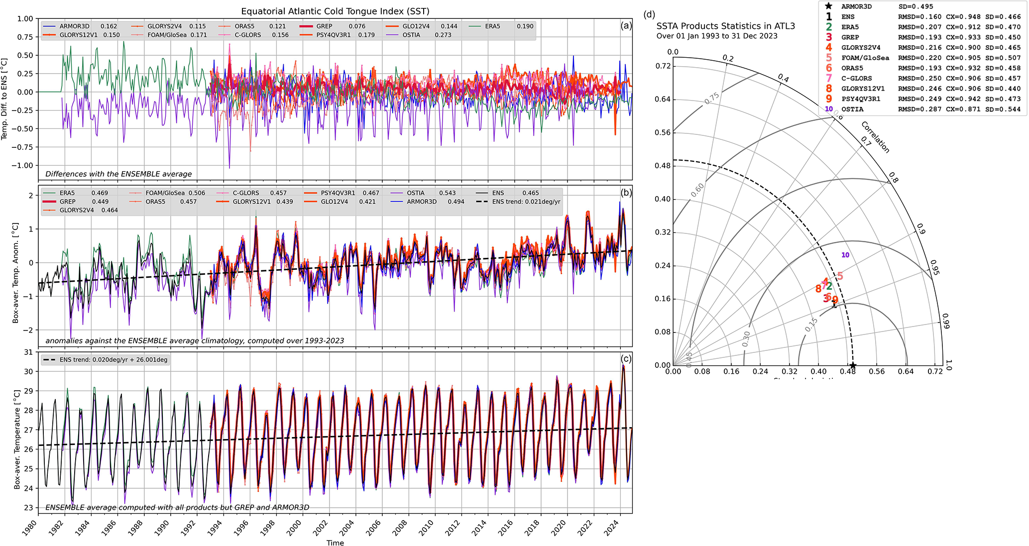Pick 'ORAS5 0.121' legend entry in top panel
This screenshot has height=546, width=1029.
tap(252, 26)
